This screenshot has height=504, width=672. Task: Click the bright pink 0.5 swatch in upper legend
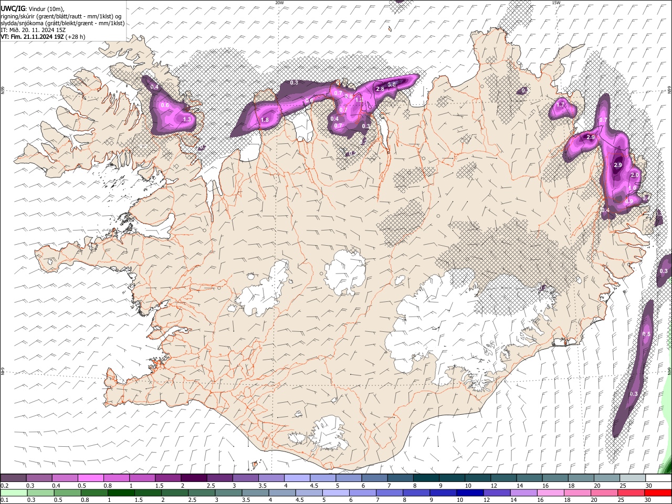pyautogui.click(x=91, y=478)
